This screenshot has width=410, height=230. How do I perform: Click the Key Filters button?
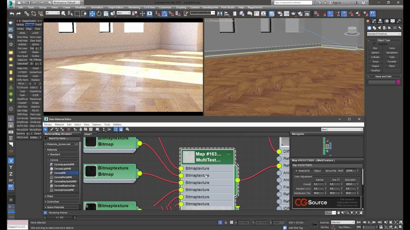[x=345, y=227]
